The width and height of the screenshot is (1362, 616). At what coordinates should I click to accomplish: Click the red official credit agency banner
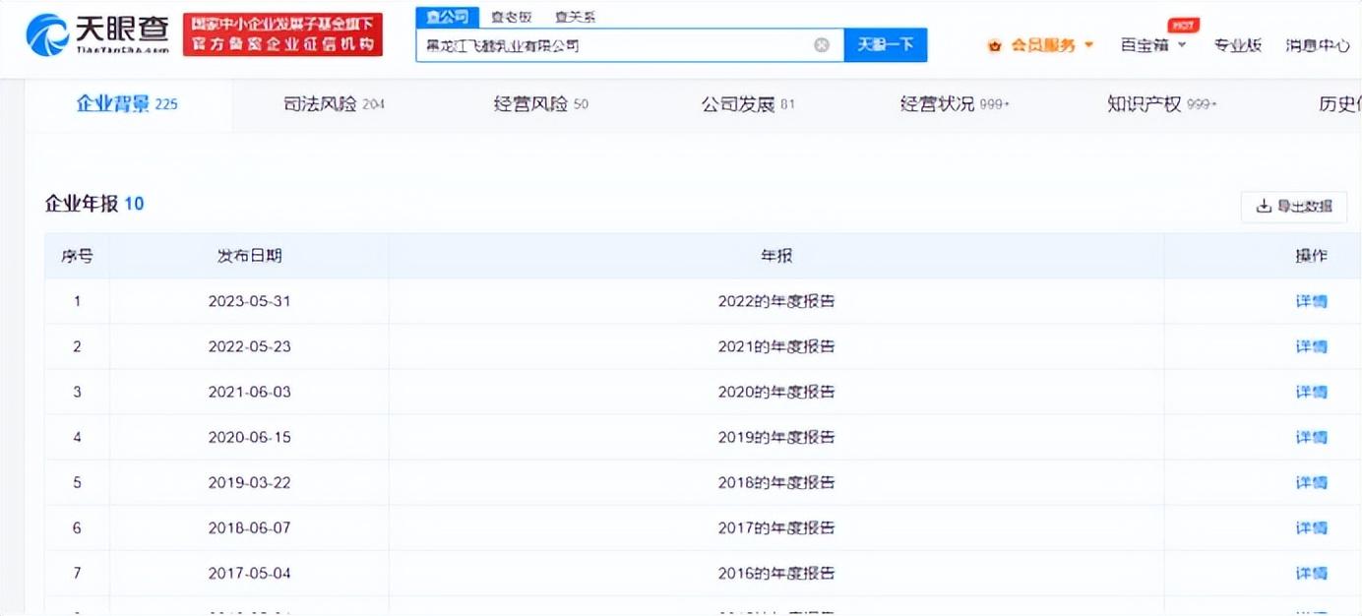pyautogui.click(x=282, y=35)
